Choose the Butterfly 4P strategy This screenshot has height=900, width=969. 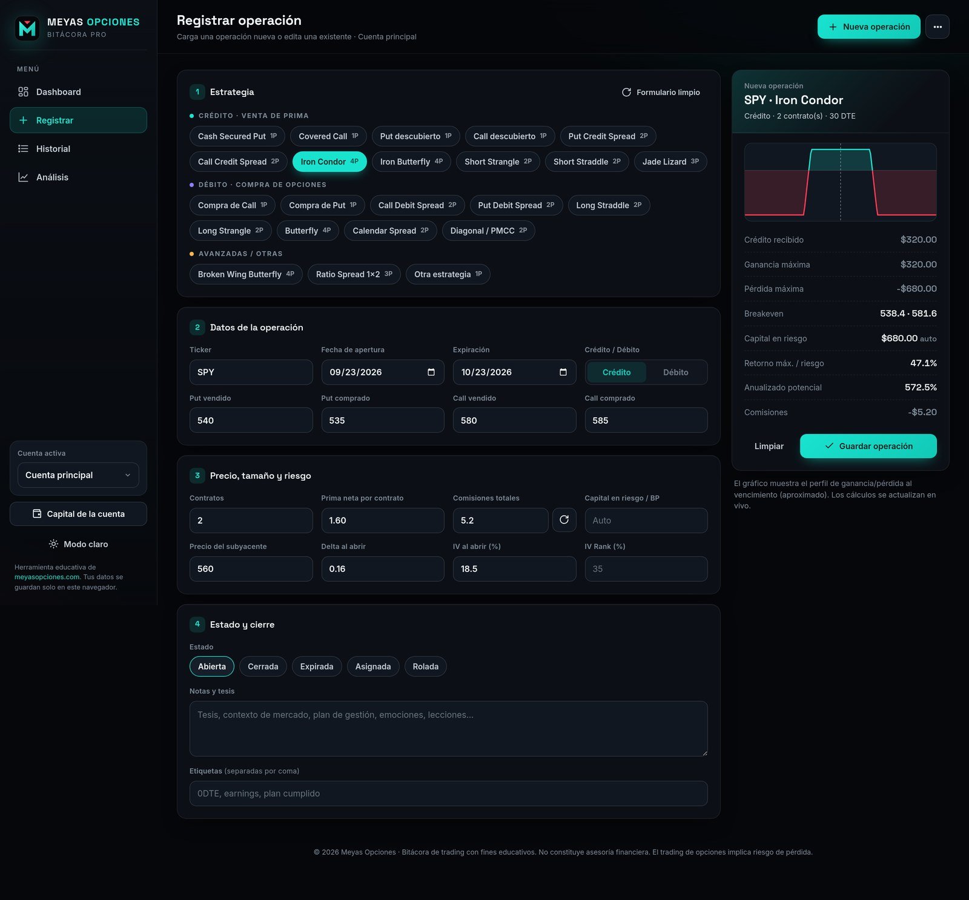coord(308,231)
